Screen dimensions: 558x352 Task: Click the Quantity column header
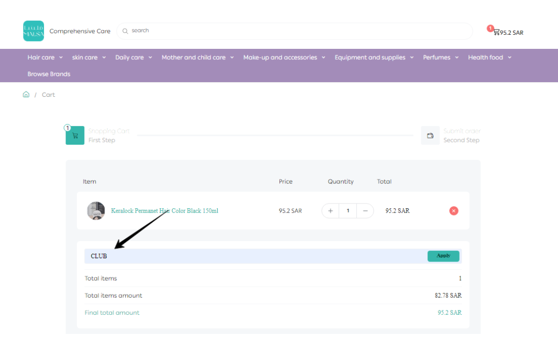(341, 182)
